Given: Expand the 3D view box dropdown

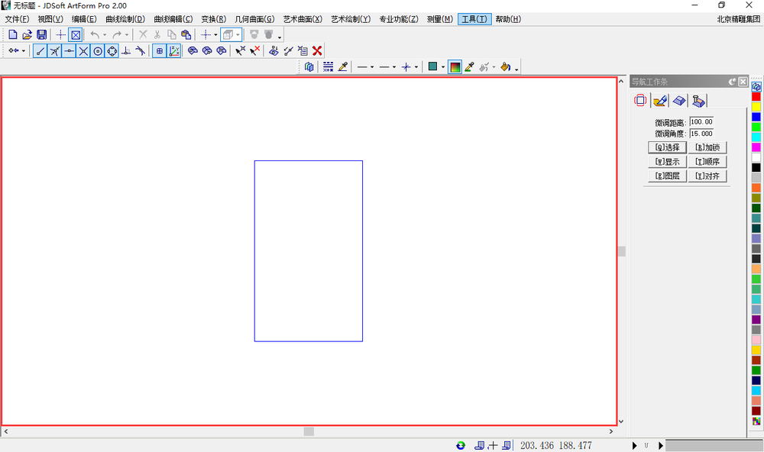Looking at the screenshot, I should tap(238, 35).
